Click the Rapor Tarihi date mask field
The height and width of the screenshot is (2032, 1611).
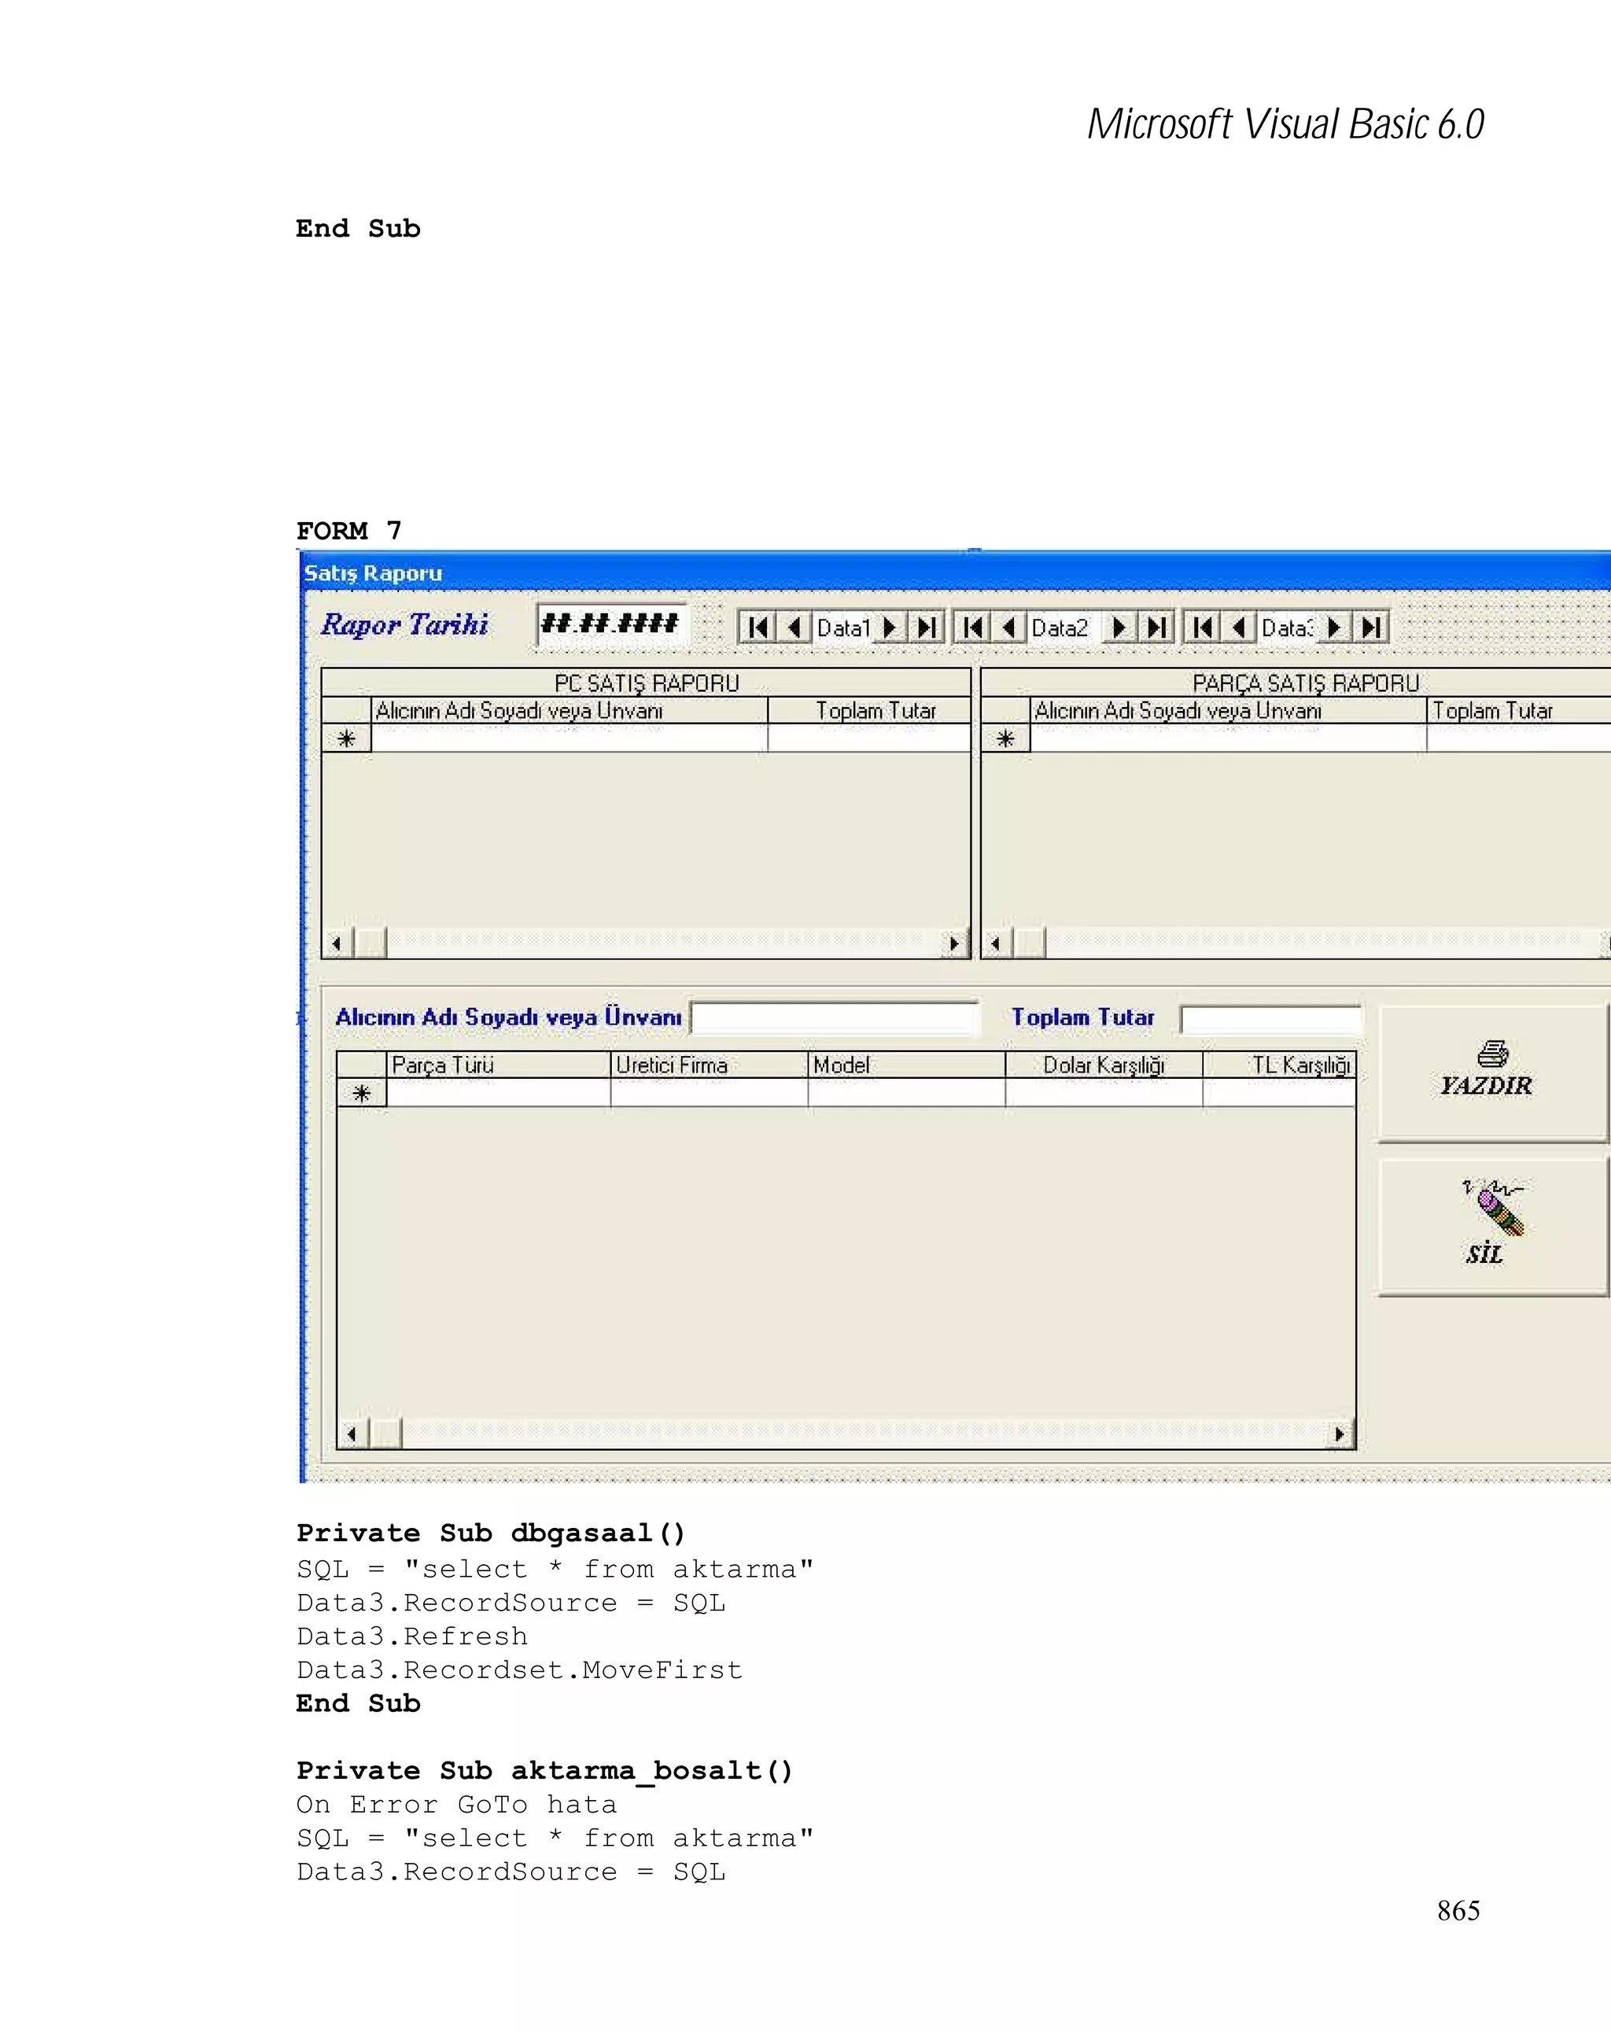point(612,624)
